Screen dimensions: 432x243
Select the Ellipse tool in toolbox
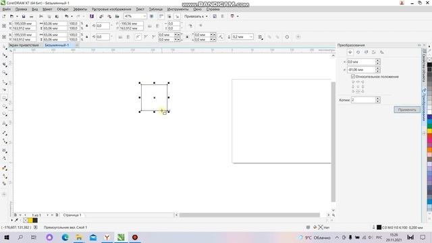(5, 106)
